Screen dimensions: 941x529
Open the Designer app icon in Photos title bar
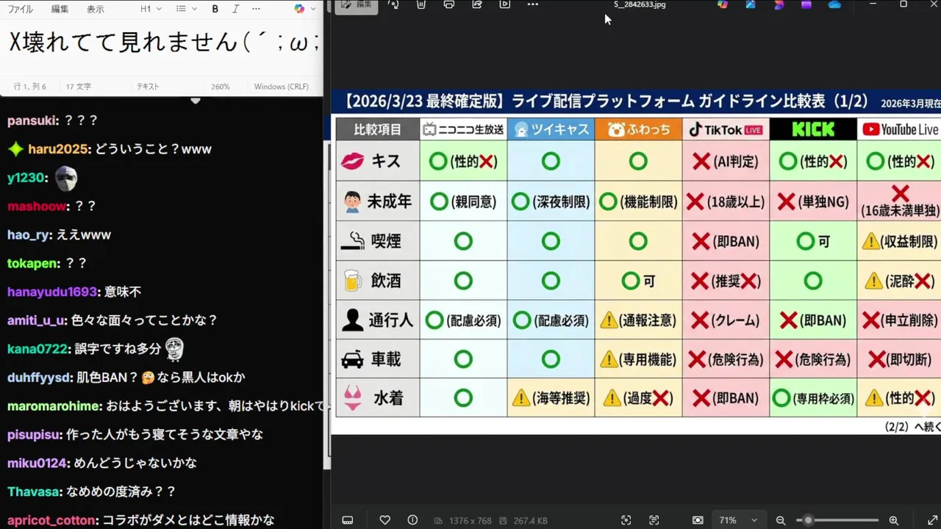751,4
